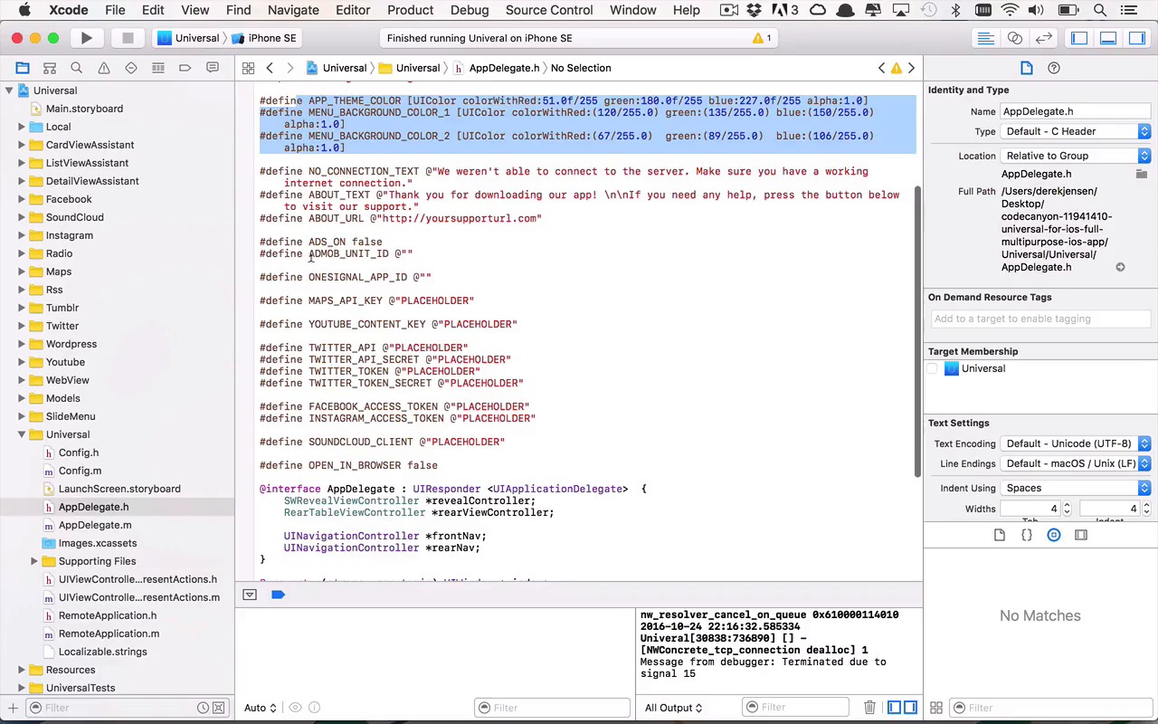1158x724 pixels.
Task: Show the File inspector
Action: pos(1027,68)
